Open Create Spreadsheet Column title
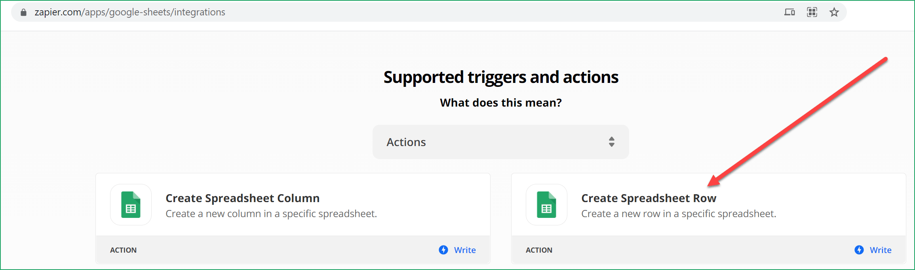The image size is (915, 270). (242, 198)
